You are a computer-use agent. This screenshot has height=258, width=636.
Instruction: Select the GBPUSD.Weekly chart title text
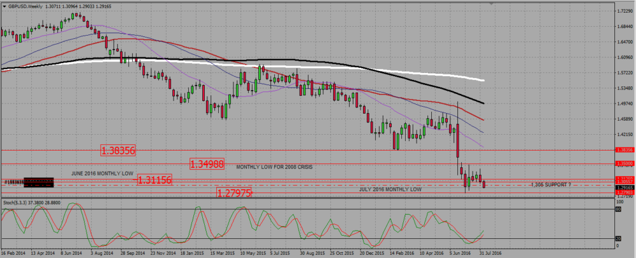[26, 6]
